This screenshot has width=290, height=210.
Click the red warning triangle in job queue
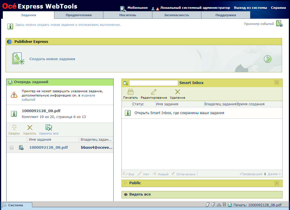pyautogui.click(x=14, y=95)
